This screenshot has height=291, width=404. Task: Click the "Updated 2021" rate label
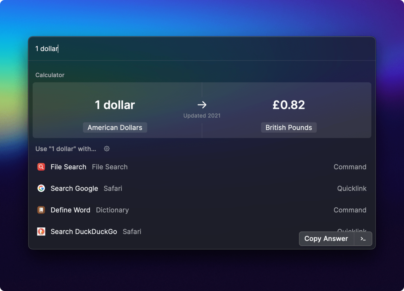[x=202, y=116]
